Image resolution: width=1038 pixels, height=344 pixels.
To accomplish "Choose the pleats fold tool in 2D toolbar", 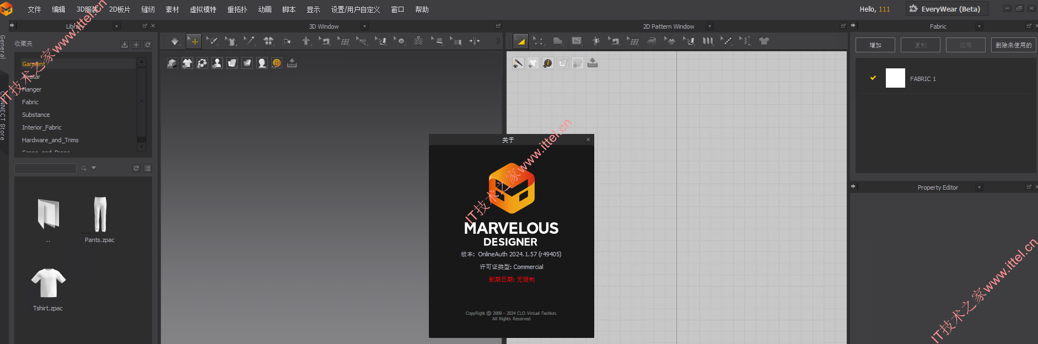I will pyautogui.click(x=708, y=41).
